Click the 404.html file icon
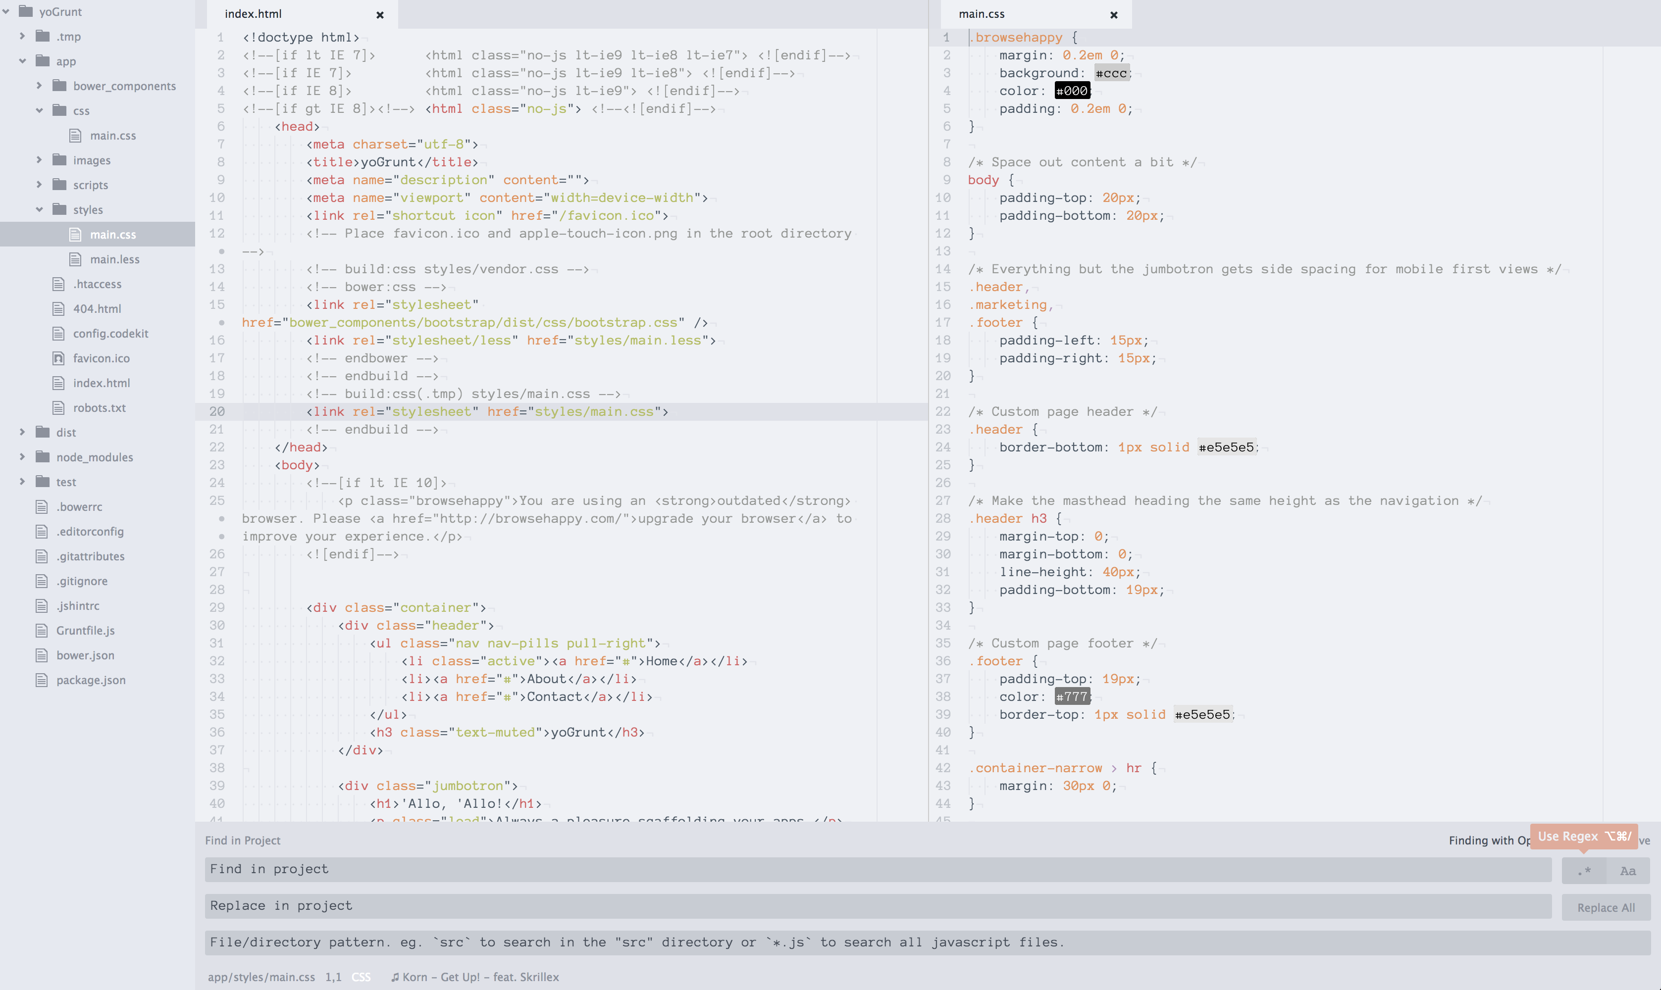The height and width of the screenshot is (990, 1661). point(59,308)
